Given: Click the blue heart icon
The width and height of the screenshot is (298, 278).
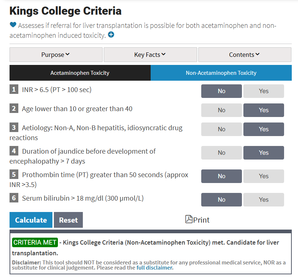Looking at the screenshot, I should [x=13, y=25].
